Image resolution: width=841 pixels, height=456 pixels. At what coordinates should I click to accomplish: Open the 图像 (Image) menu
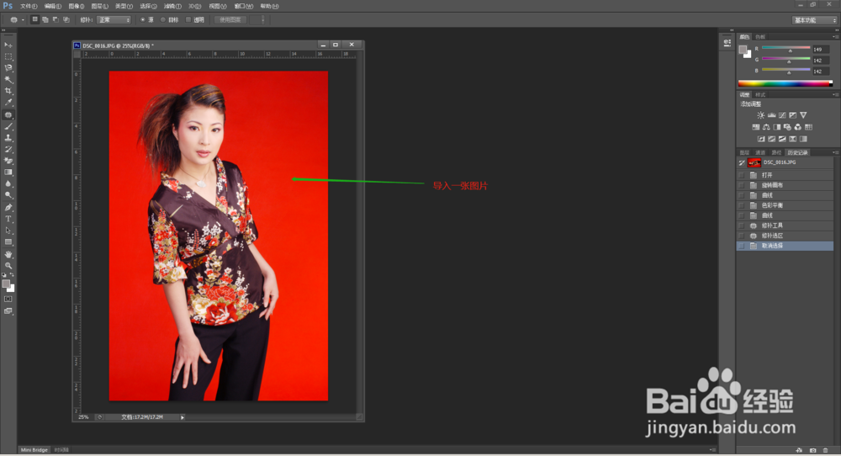(x=77, y=7)
